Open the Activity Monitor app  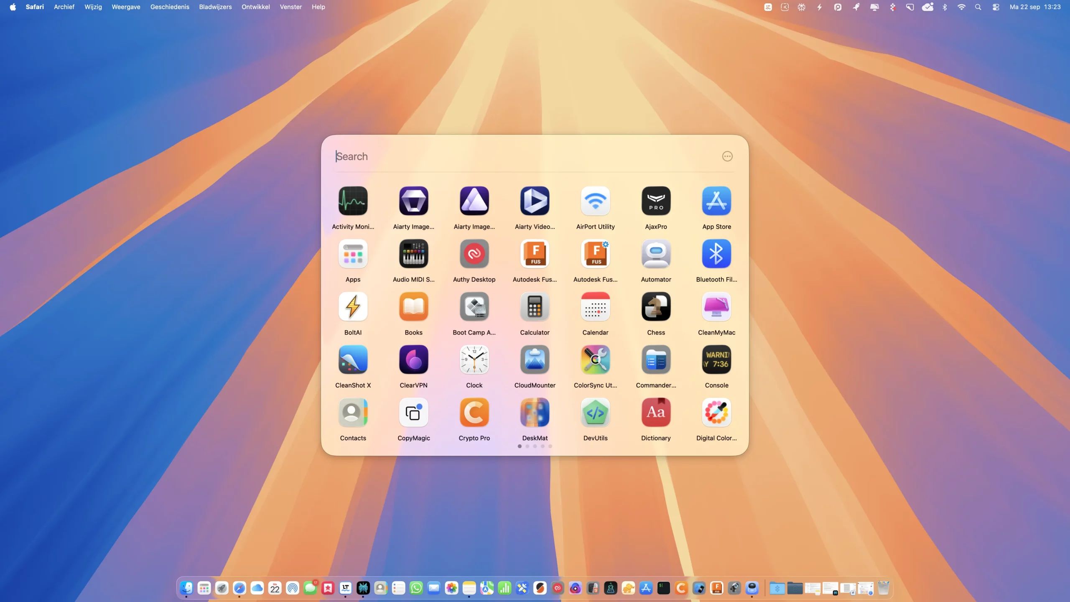(353, 201)
